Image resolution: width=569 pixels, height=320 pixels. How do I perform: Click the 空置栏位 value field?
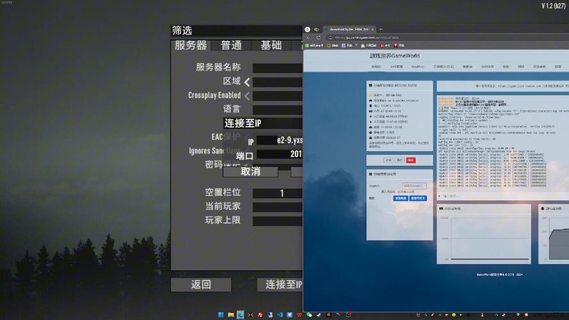[x=277, y=193]
